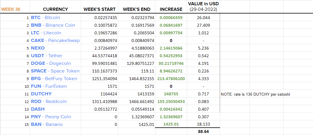
Task: Select the CAKE - PancakeSwap cell
Action: (55, 41)
